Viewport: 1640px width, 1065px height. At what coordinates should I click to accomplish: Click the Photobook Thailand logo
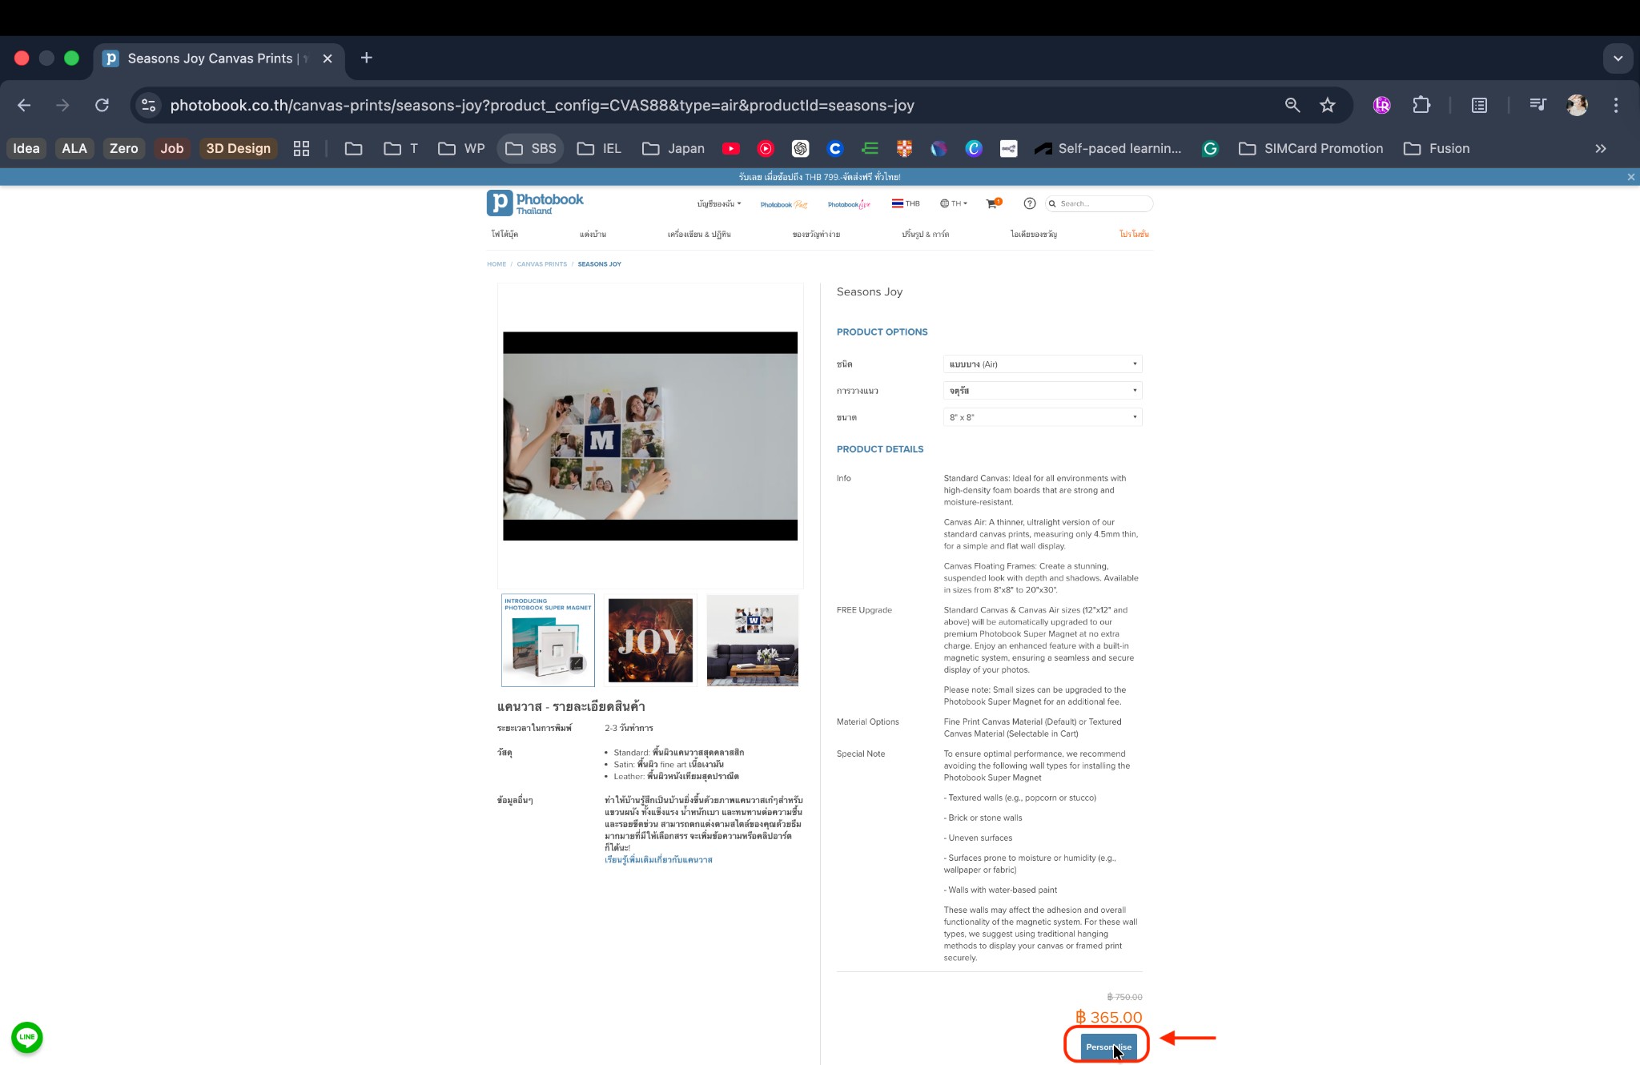tap(535, 203)
